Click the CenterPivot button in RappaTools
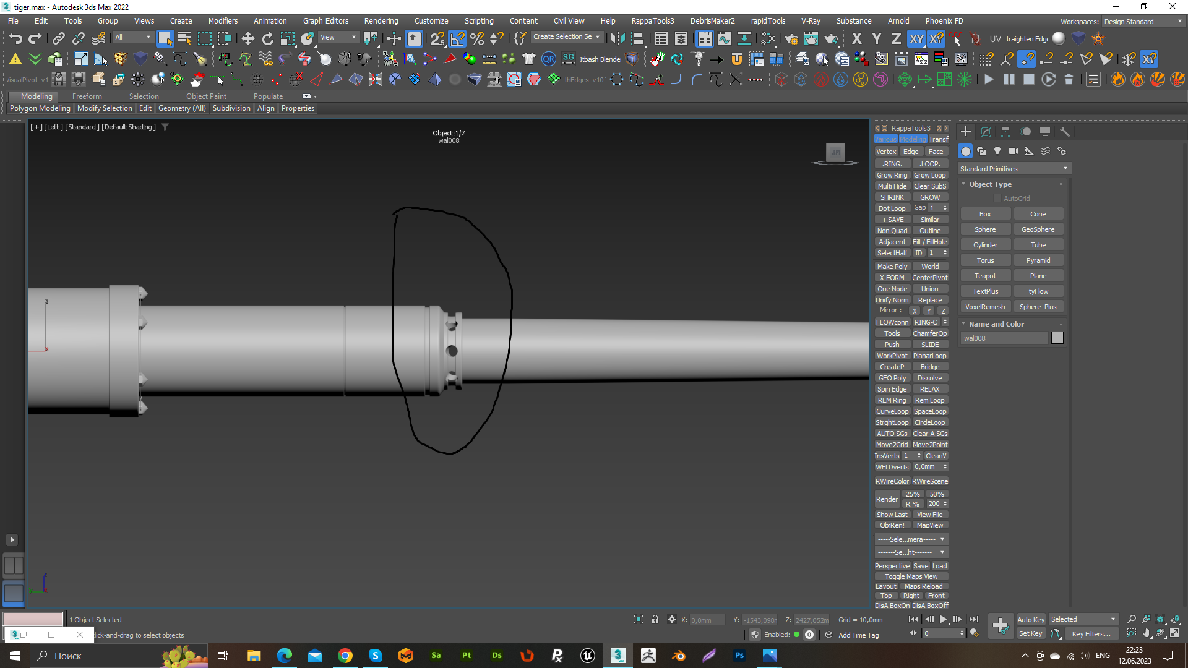 tap(929, 278)
